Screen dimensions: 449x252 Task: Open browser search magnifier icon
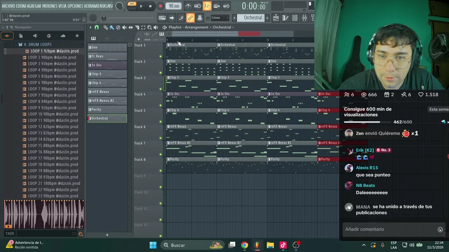point(81,234)
